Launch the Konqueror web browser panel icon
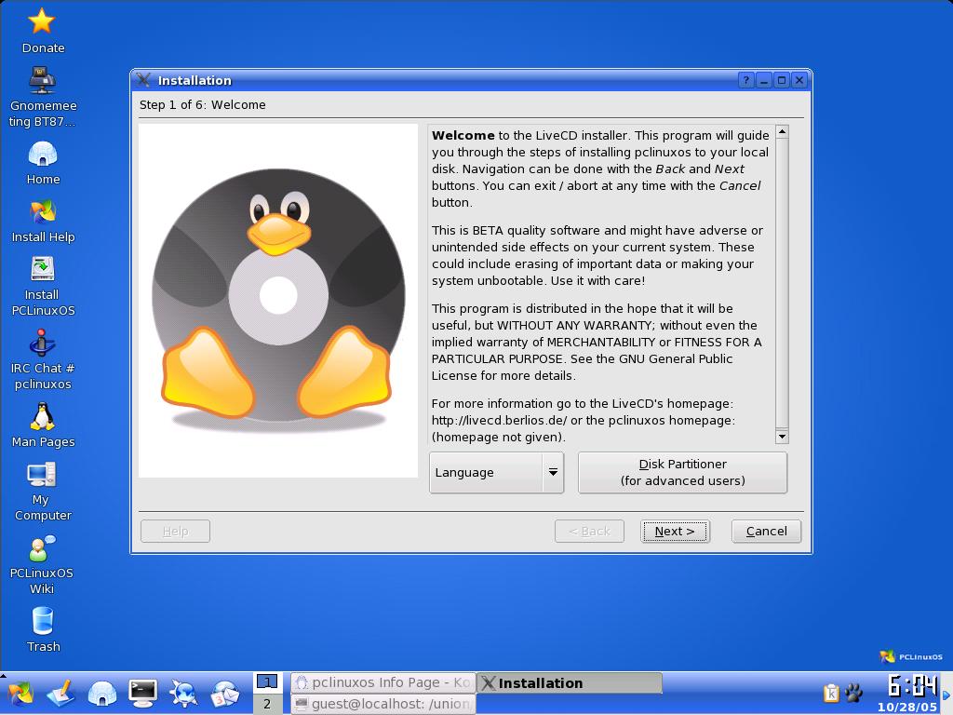Viewport: 953px width, 715px height. click(183, 694)
